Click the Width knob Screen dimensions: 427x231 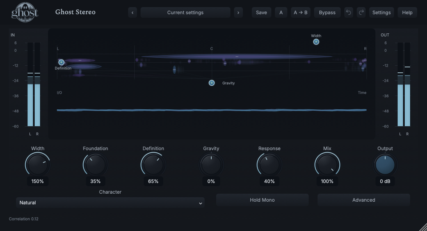point(37,165)
